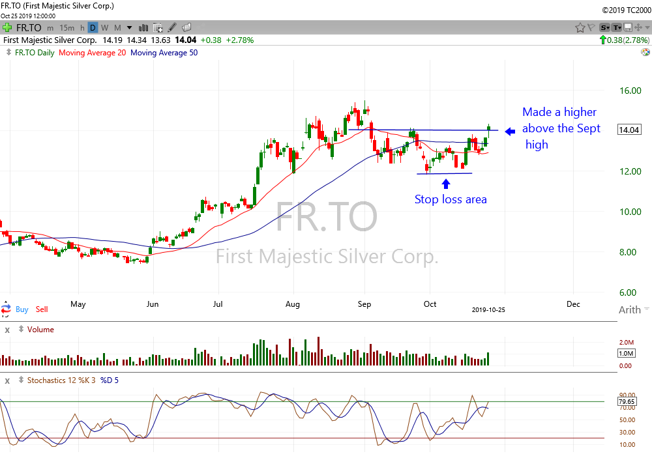The image size is (652, 456).
Task: Click the ©2019 TC2000 copyright text
Action: point(627,10)
